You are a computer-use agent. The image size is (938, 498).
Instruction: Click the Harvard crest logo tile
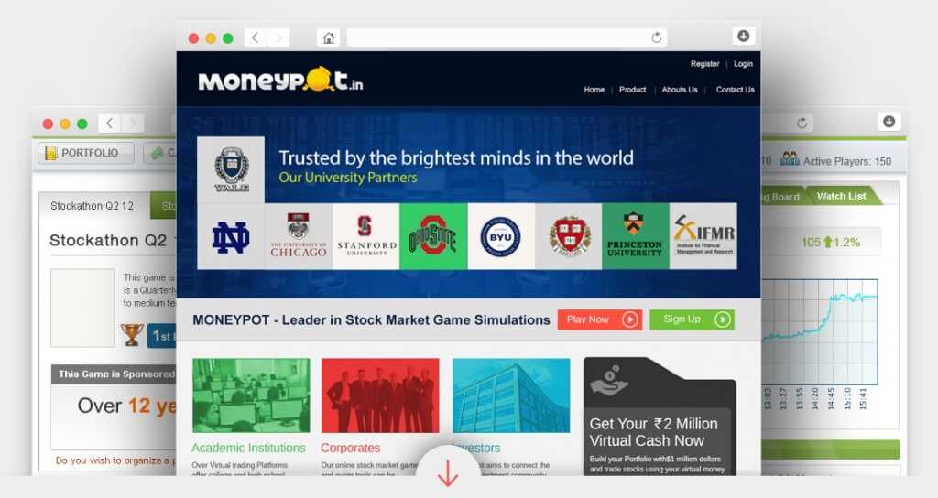pos(568,236)
